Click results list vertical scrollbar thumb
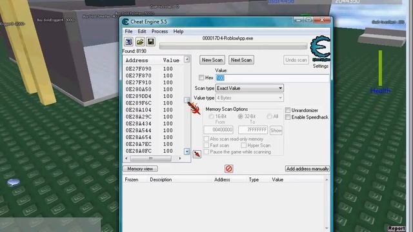Image resolution: width=413 pixels, height=232 pixels. click(x=186, y=100)
